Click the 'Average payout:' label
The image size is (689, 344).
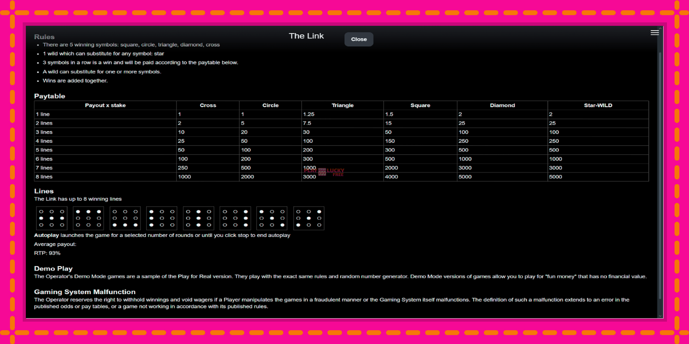pyautogui.click(x=55, y=244)
